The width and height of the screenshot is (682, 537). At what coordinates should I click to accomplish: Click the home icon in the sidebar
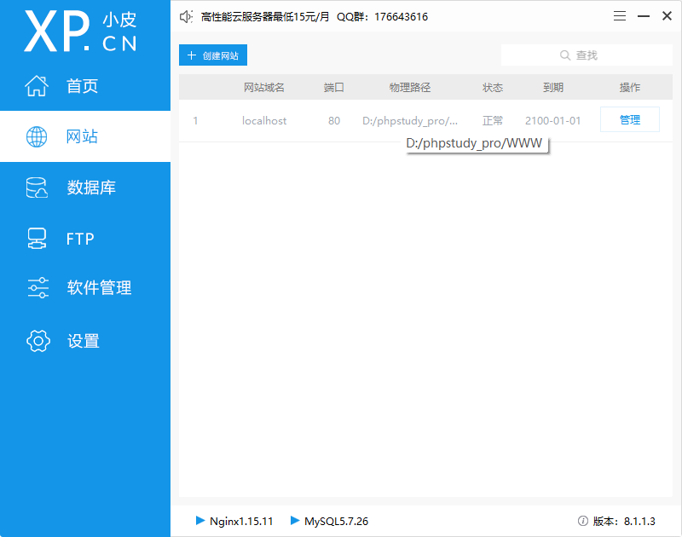[37, 85]
